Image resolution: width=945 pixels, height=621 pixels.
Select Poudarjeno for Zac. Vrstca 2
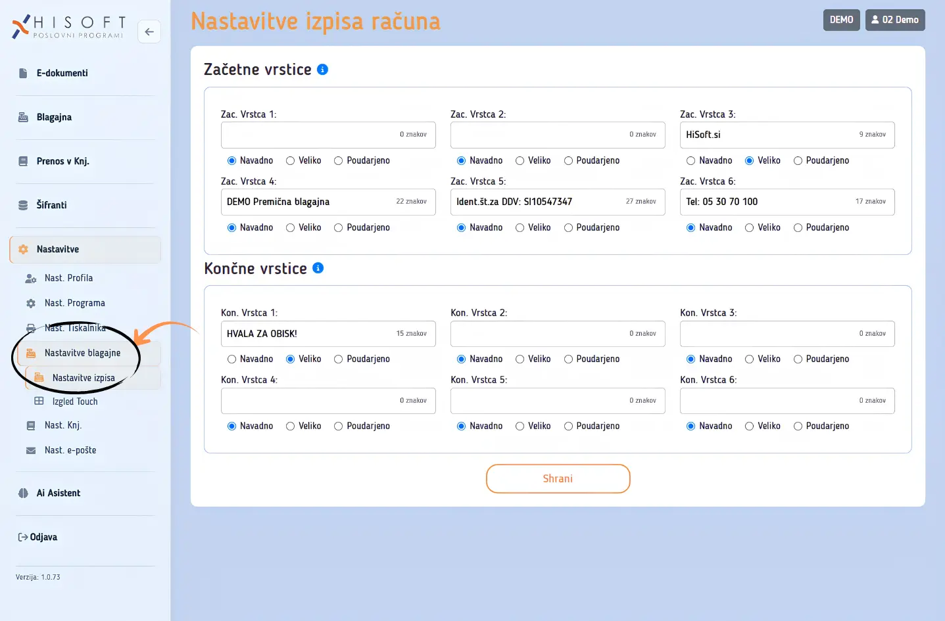tap(568, 160)
